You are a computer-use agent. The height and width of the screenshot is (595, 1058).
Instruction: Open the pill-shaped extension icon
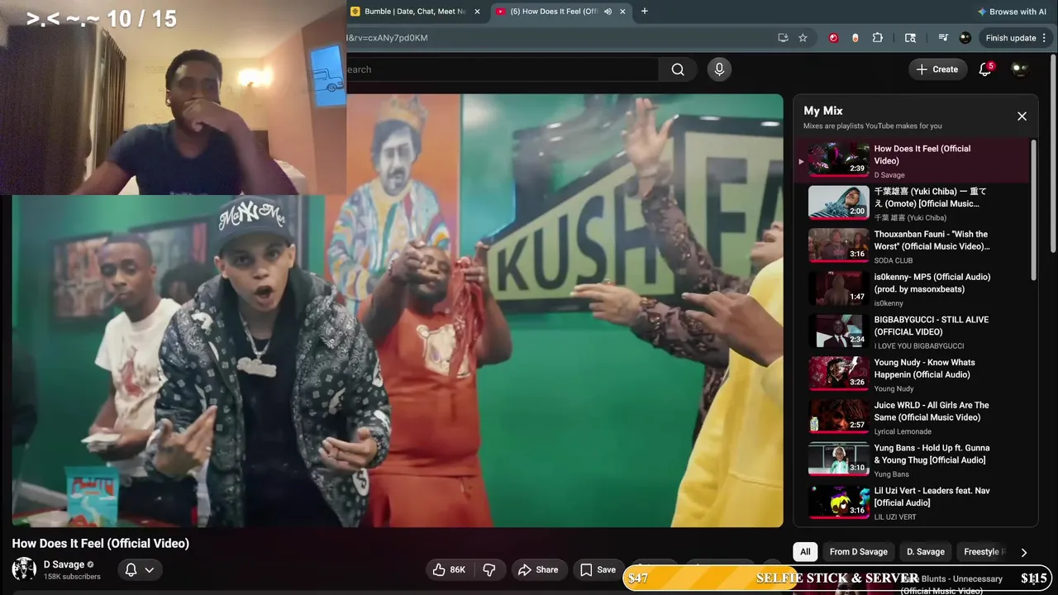[x=855, y=38]
